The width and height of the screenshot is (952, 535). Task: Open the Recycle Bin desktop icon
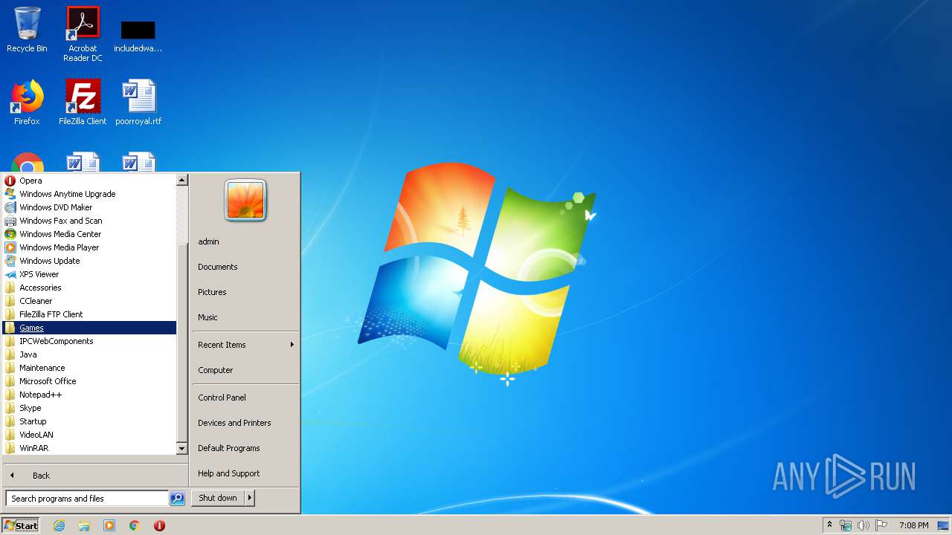[27, 30]
